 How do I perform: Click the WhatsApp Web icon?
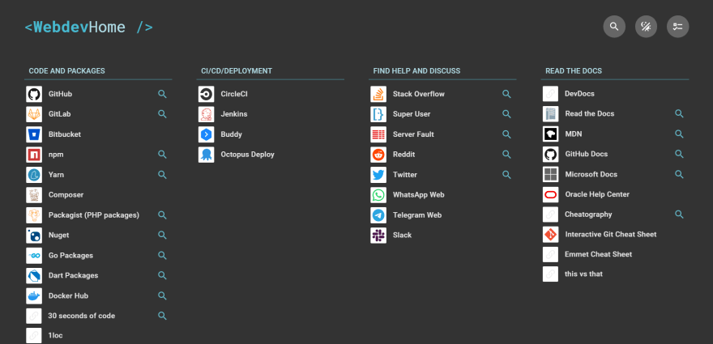click(x=378, y=195)
